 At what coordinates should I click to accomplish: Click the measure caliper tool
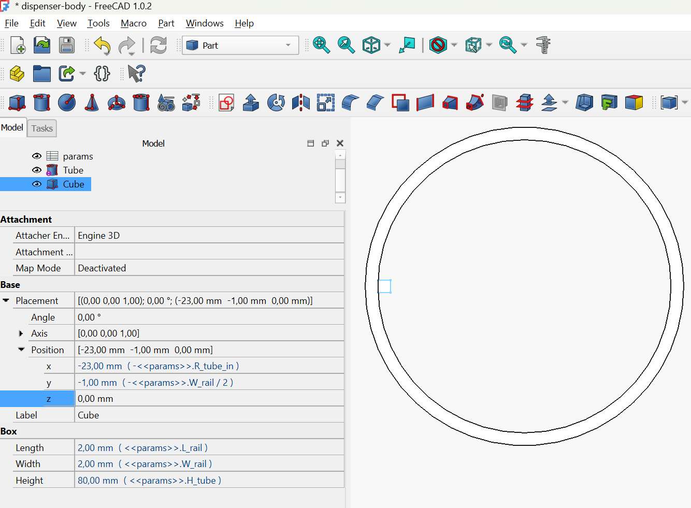click(543, 45)
